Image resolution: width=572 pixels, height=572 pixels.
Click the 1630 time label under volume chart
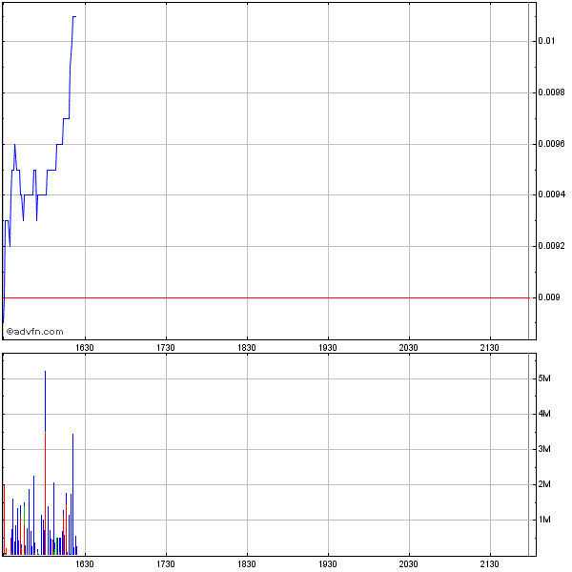(85, 564)
